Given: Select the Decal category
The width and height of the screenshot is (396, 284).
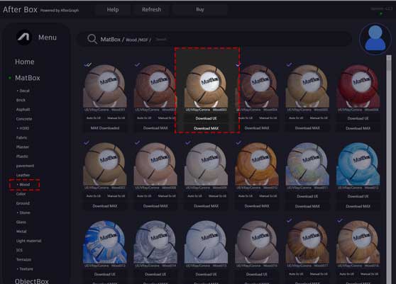Looking at the screenshot, I should [25, 91].
